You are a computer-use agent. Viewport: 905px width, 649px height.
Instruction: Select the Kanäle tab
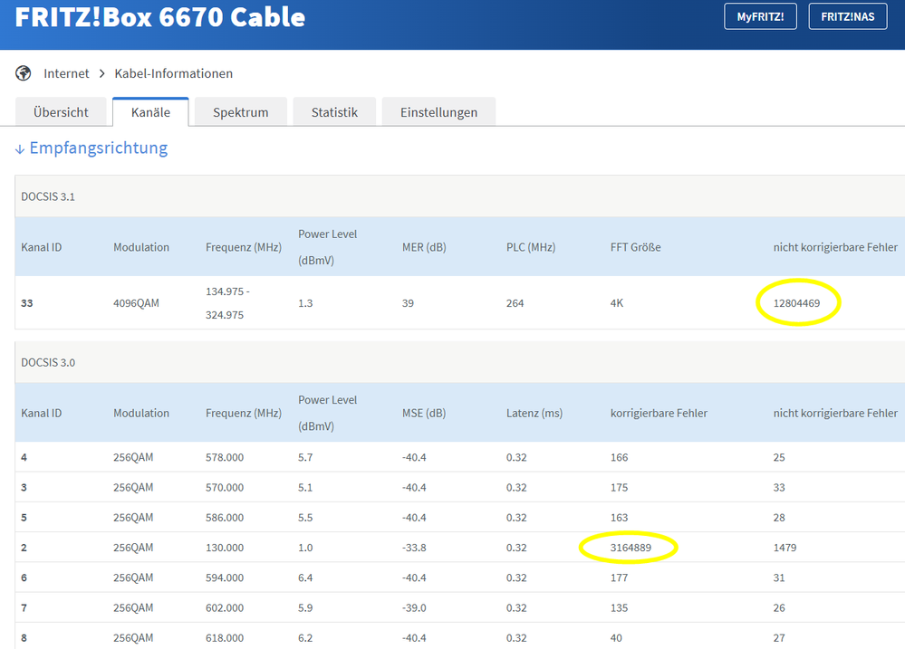150,112
